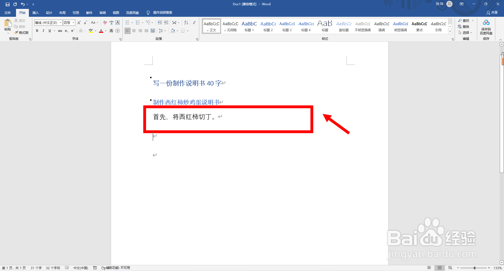The width and height of the screenshot is (504, 271).
Task: Align text right
Action: [x=140, y=31]
